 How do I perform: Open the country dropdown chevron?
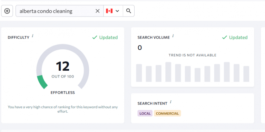117,11
